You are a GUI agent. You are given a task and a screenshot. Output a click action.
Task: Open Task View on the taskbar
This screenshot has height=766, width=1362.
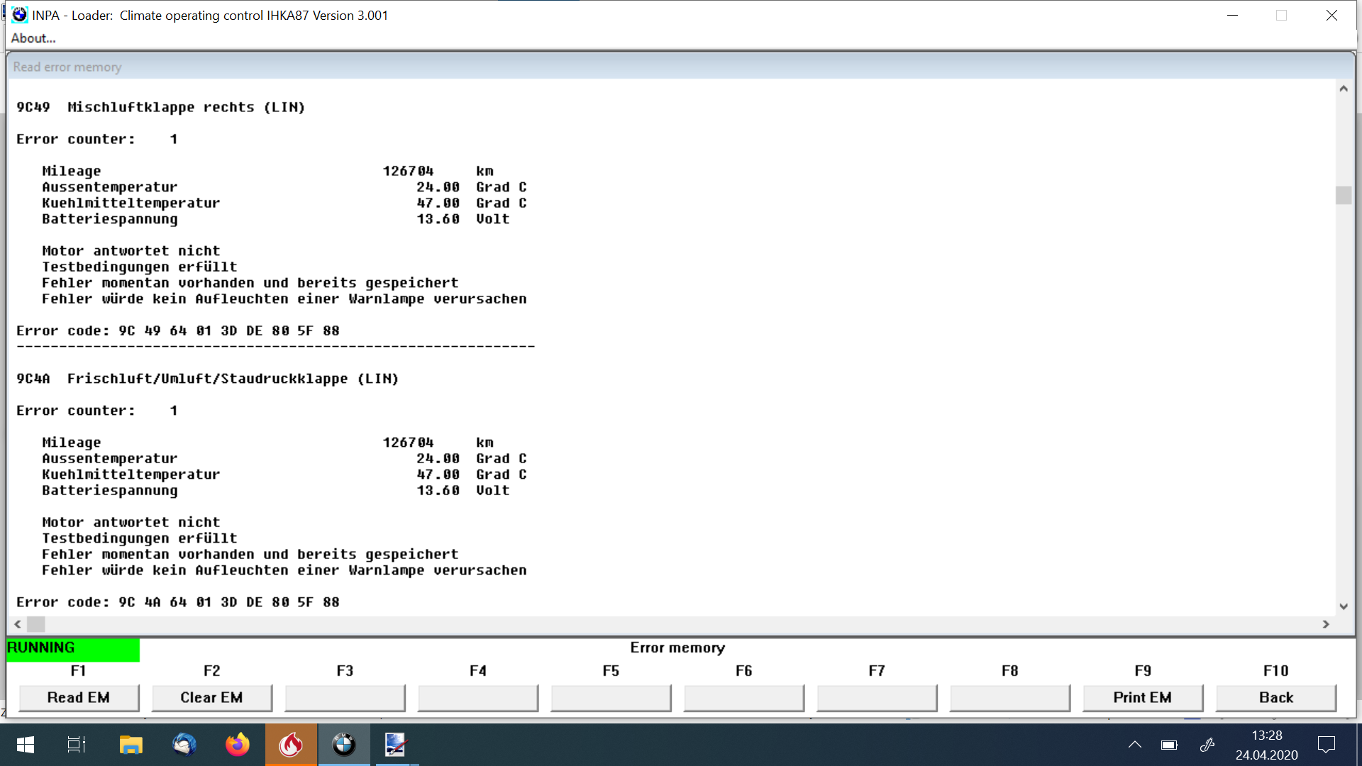point(76,745)
